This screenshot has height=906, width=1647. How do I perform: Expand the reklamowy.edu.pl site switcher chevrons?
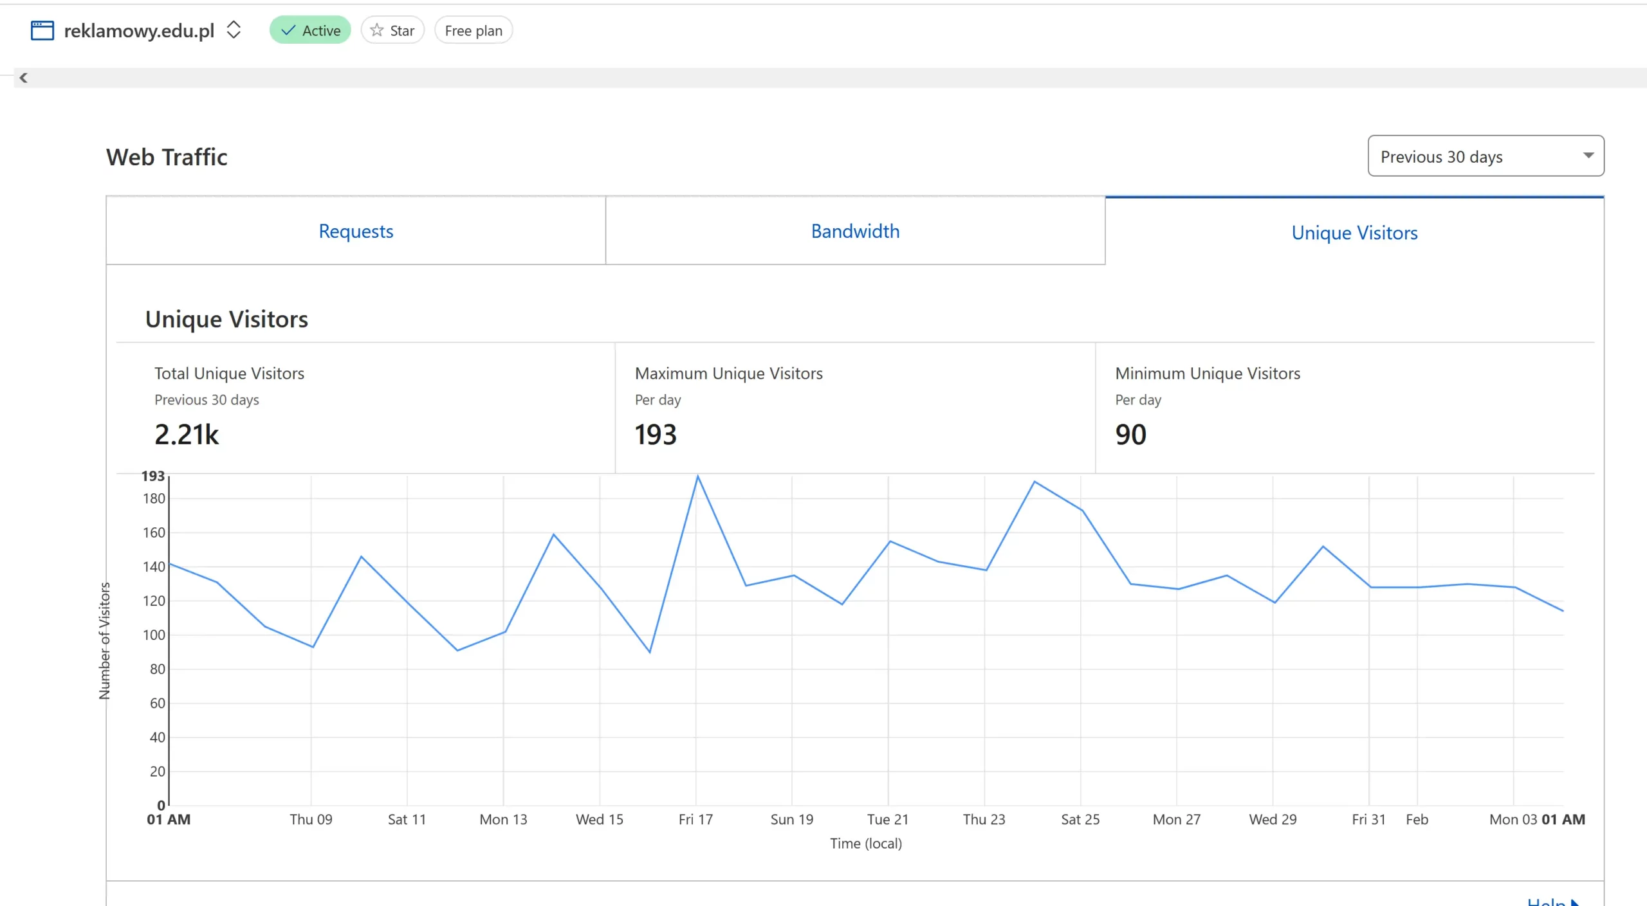tap(234, 30)
